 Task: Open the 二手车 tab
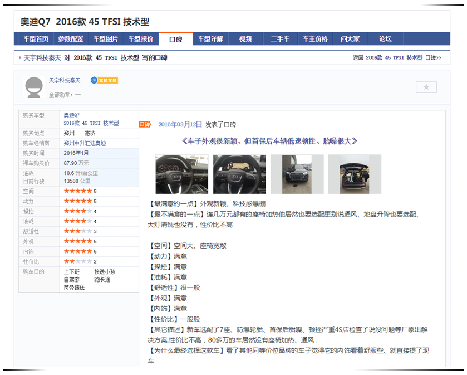pyautogui.click(x=281, y=39)
